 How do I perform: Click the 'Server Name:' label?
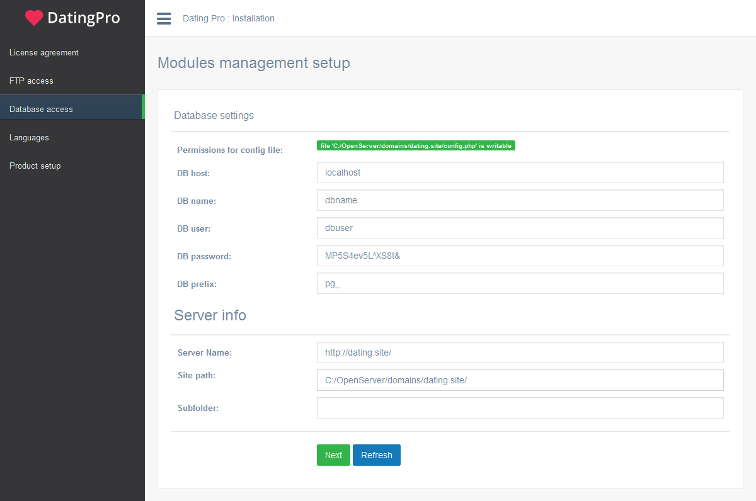point(205,352)
